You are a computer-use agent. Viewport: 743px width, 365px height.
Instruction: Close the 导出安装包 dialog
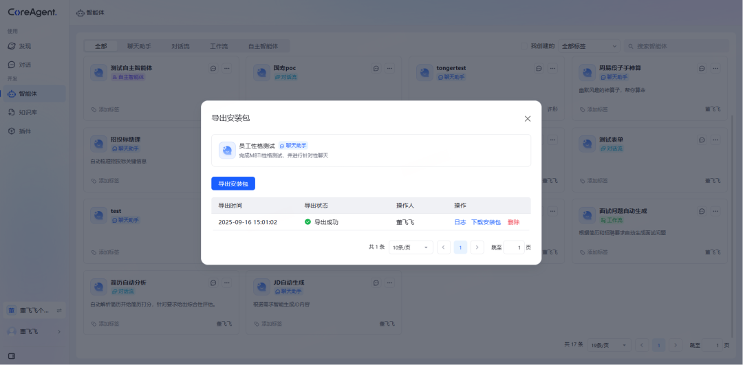point(528,119)
